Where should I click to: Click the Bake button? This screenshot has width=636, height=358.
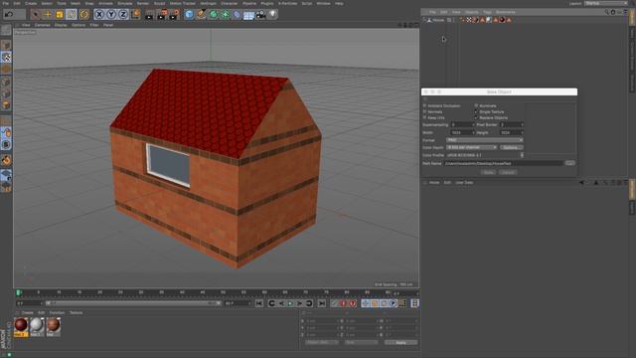[x=488, y=172]
